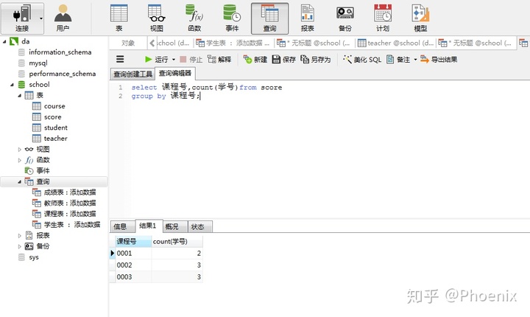Click the count(学号) column header
Image resolution: width=530 pixels, height=317 pixels.
pyautogui.click(x=177, y=242)
